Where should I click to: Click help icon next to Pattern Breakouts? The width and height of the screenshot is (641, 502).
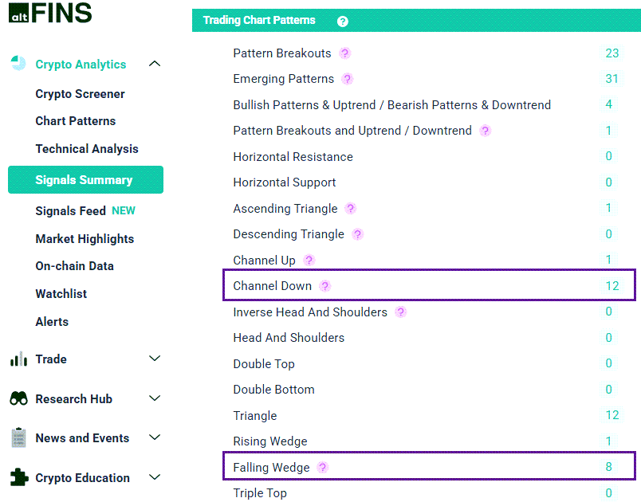pyautogui.click(x=344, y=53)
